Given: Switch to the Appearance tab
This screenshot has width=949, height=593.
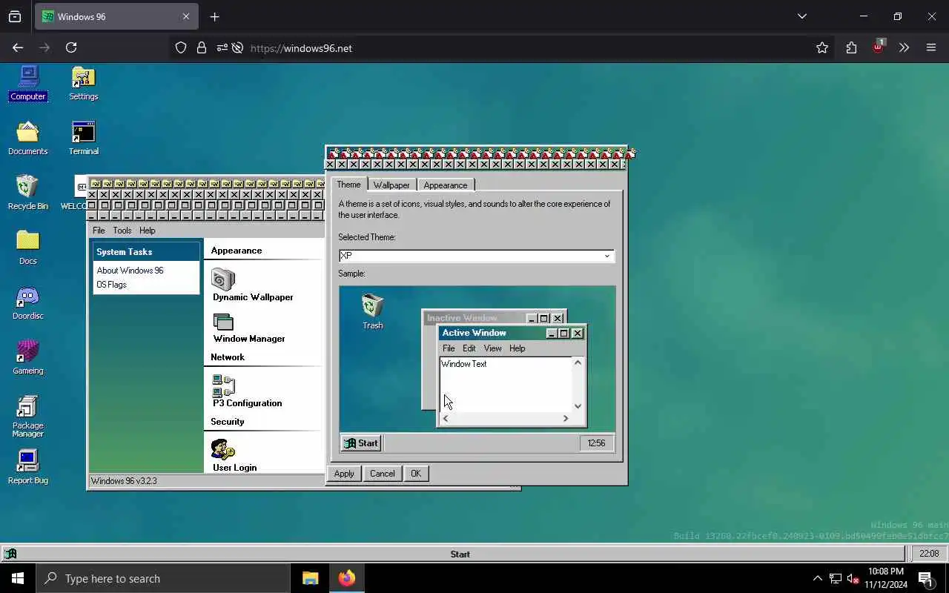Looking at the screenshot, I should tap(446, 185).
